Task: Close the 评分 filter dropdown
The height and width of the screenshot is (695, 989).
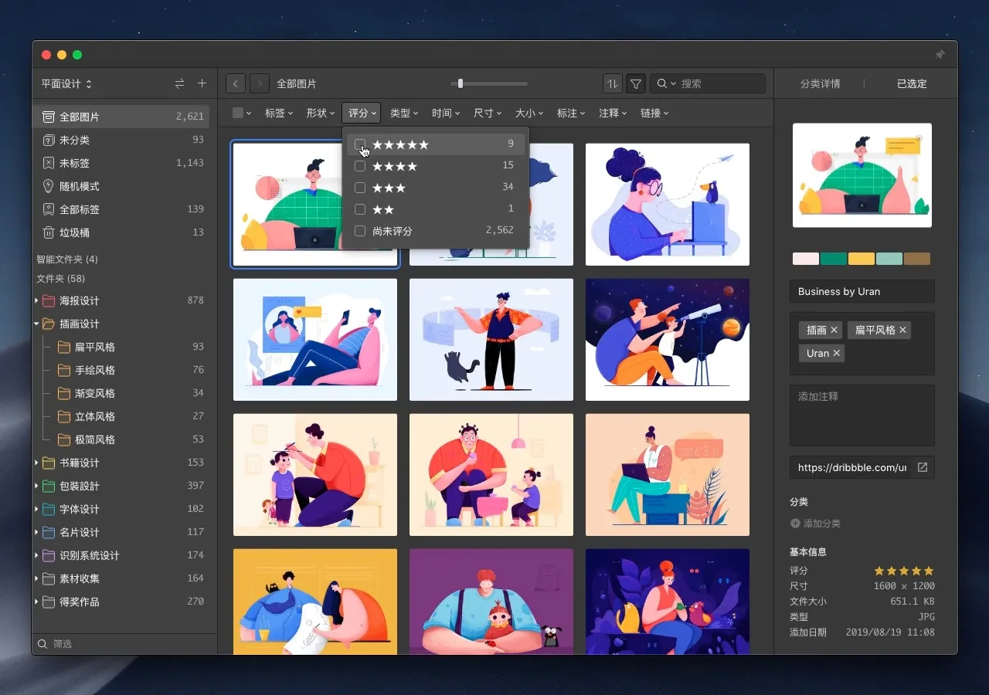Action: [x=362, y=113]
